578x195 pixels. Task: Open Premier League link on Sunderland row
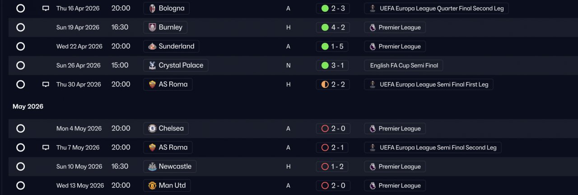(x=395, y=46)
